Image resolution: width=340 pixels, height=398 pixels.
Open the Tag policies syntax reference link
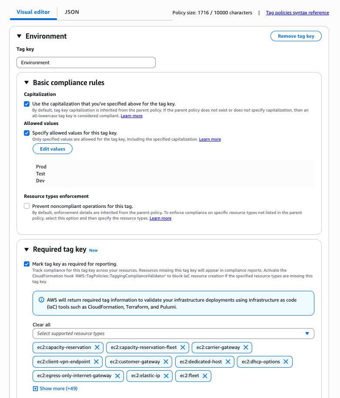pyautogui.click(x=297, y=13)
